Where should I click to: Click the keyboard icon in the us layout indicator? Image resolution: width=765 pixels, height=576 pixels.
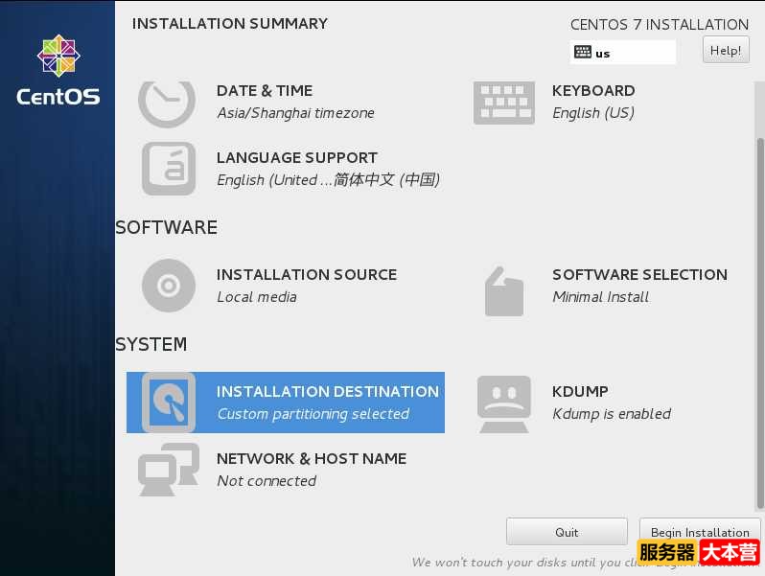583,52
